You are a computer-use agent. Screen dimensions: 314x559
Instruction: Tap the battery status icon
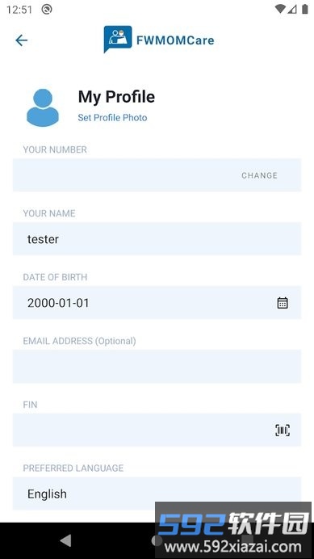pyautogui.click(x=305, y=9)
